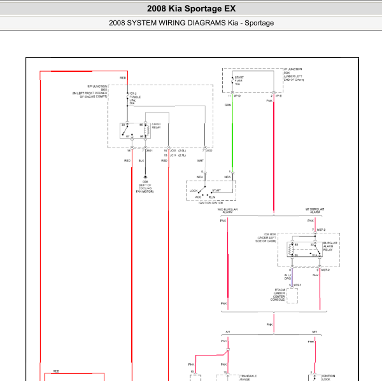
Task: Click the 'RED' label below pin 14
Action: pos(127,161)
